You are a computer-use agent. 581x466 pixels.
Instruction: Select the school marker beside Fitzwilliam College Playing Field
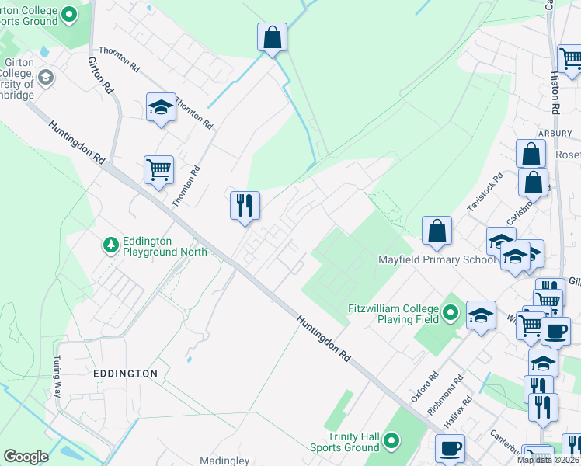[481, 316]
